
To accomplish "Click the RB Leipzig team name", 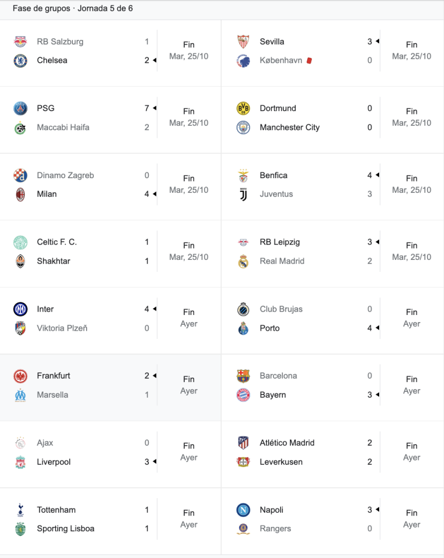I will coord(279,242).
